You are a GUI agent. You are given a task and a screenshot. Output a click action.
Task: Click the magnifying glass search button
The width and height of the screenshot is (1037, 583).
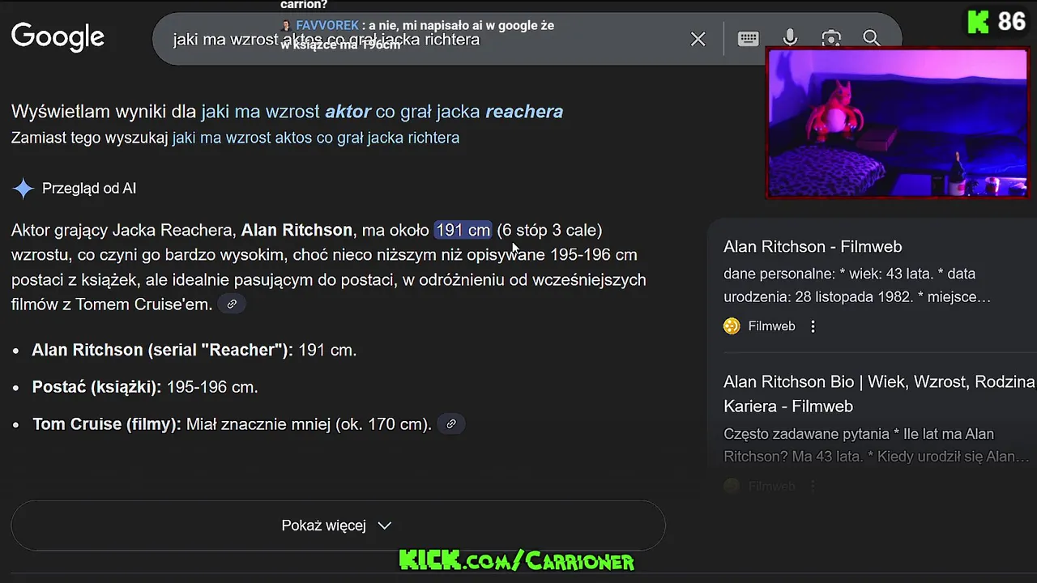[871, 38]
